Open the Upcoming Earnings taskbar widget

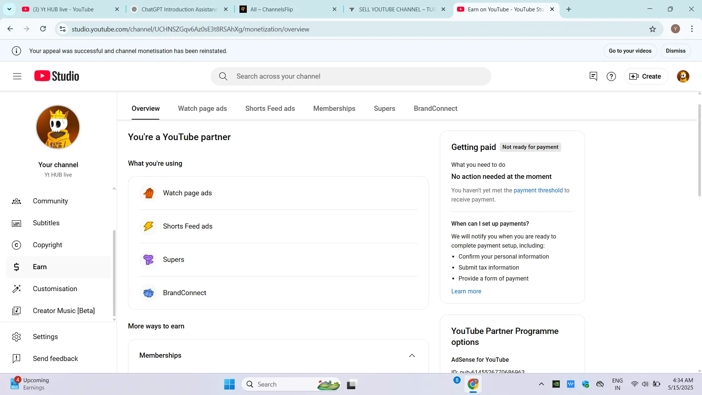point(29,384)
